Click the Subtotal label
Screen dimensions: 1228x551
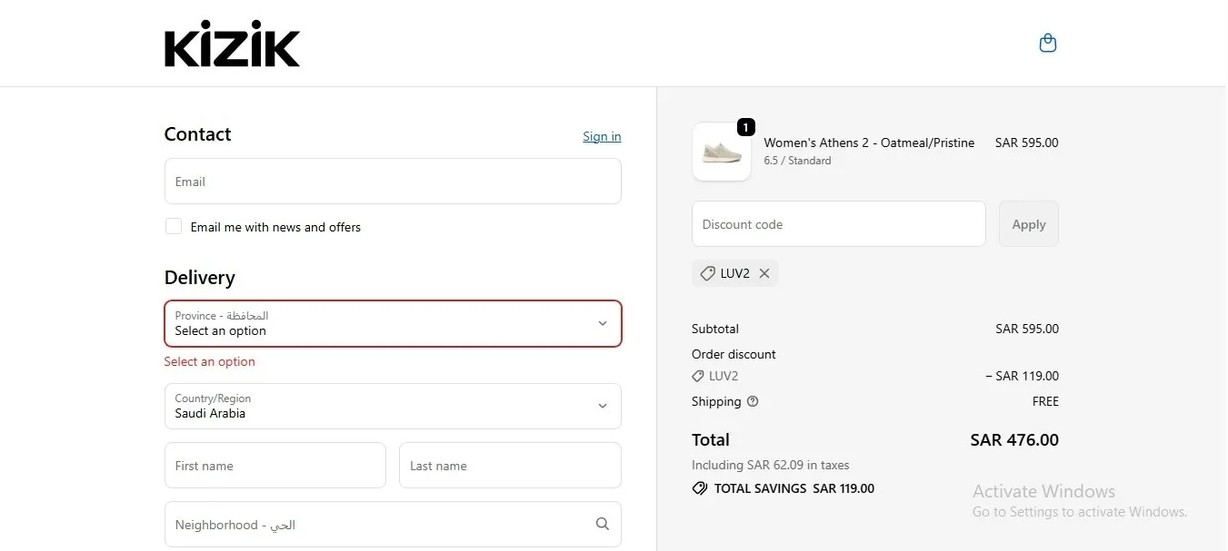click(x=715, y=329)
